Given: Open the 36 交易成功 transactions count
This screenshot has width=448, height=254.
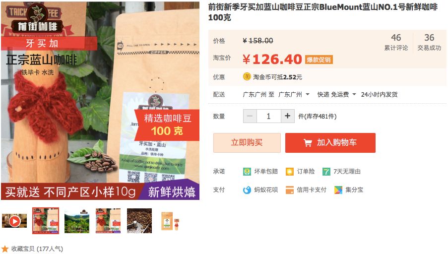Looking at the screenshot, I should tap(429, 42).
